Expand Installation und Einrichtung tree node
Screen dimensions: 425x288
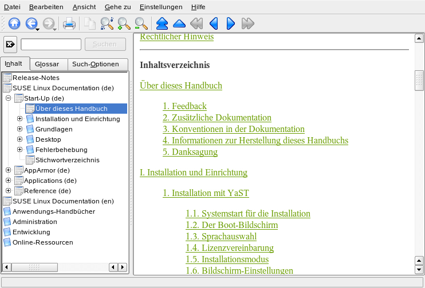coord(19,119)
